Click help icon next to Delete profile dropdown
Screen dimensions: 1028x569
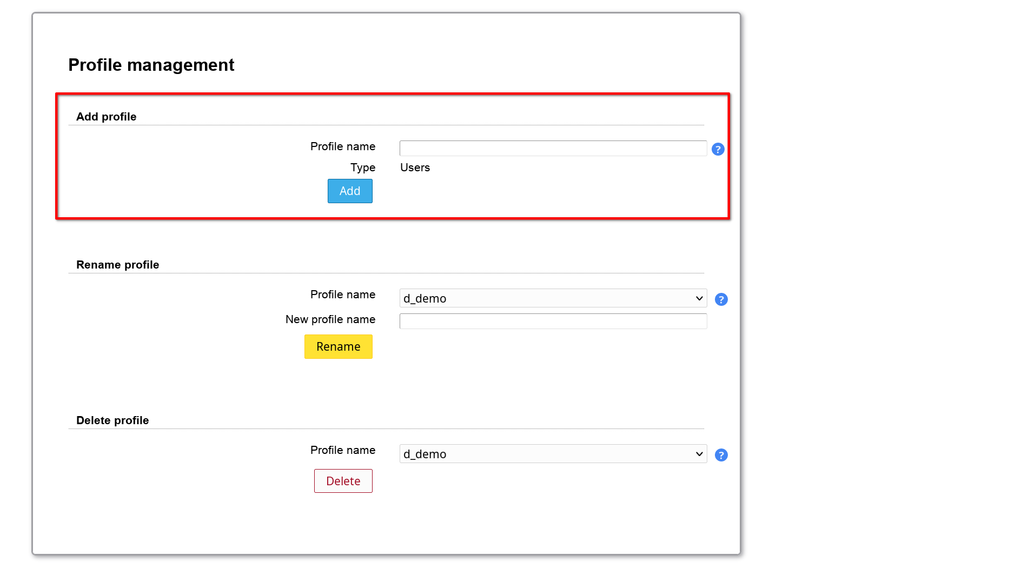pyautogui.click(x=721, y=455)
